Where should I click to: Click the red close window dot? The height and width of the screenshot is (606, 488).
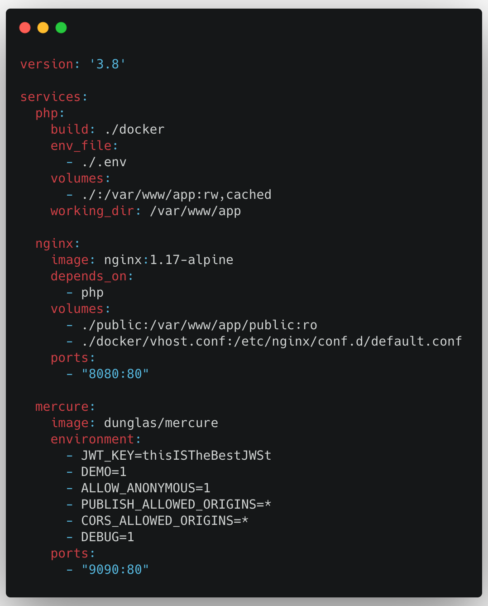[25, 28]
